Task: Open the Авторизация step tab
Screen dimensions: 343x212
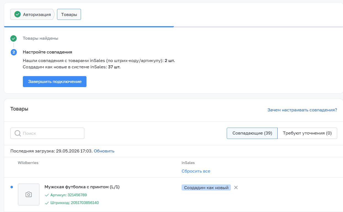Action: coord(33,14)
